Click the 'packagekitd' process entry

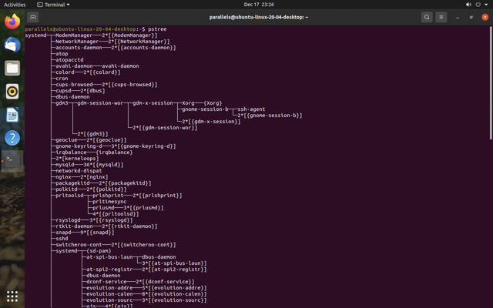coord(72,183)
